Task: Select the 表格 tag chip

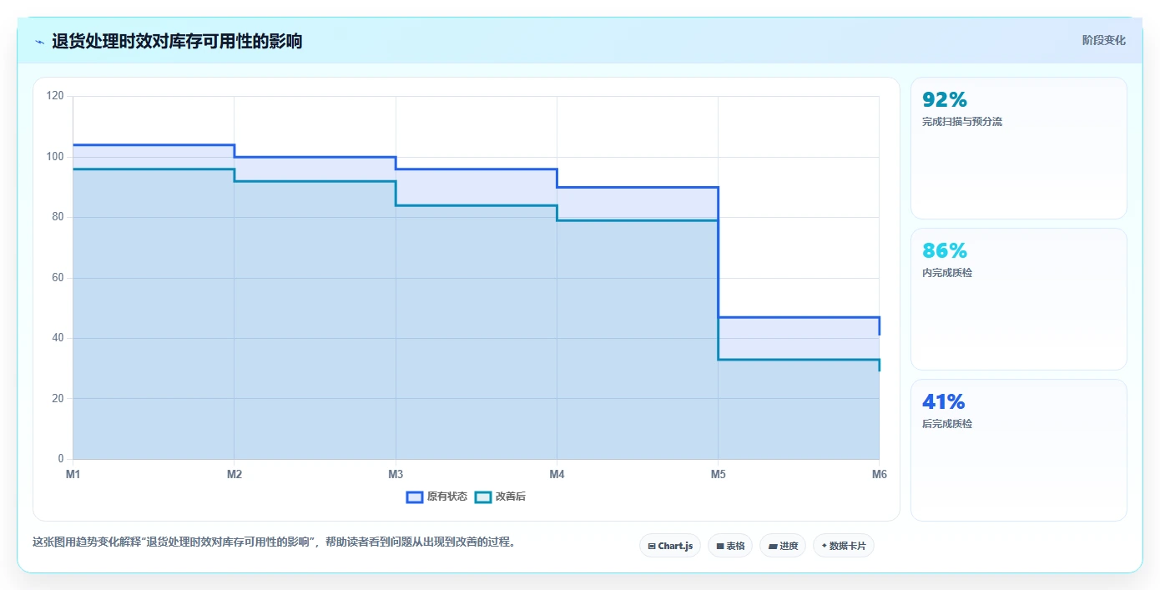Action: (x=730, y=546)
